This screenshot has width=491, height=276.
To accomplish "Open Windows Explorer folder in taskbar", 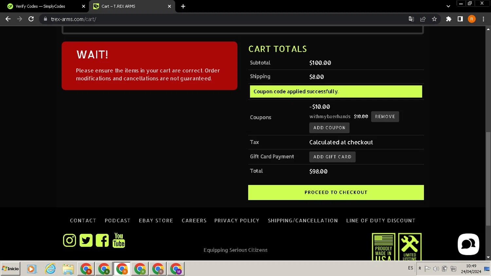I will coord(68,269).
